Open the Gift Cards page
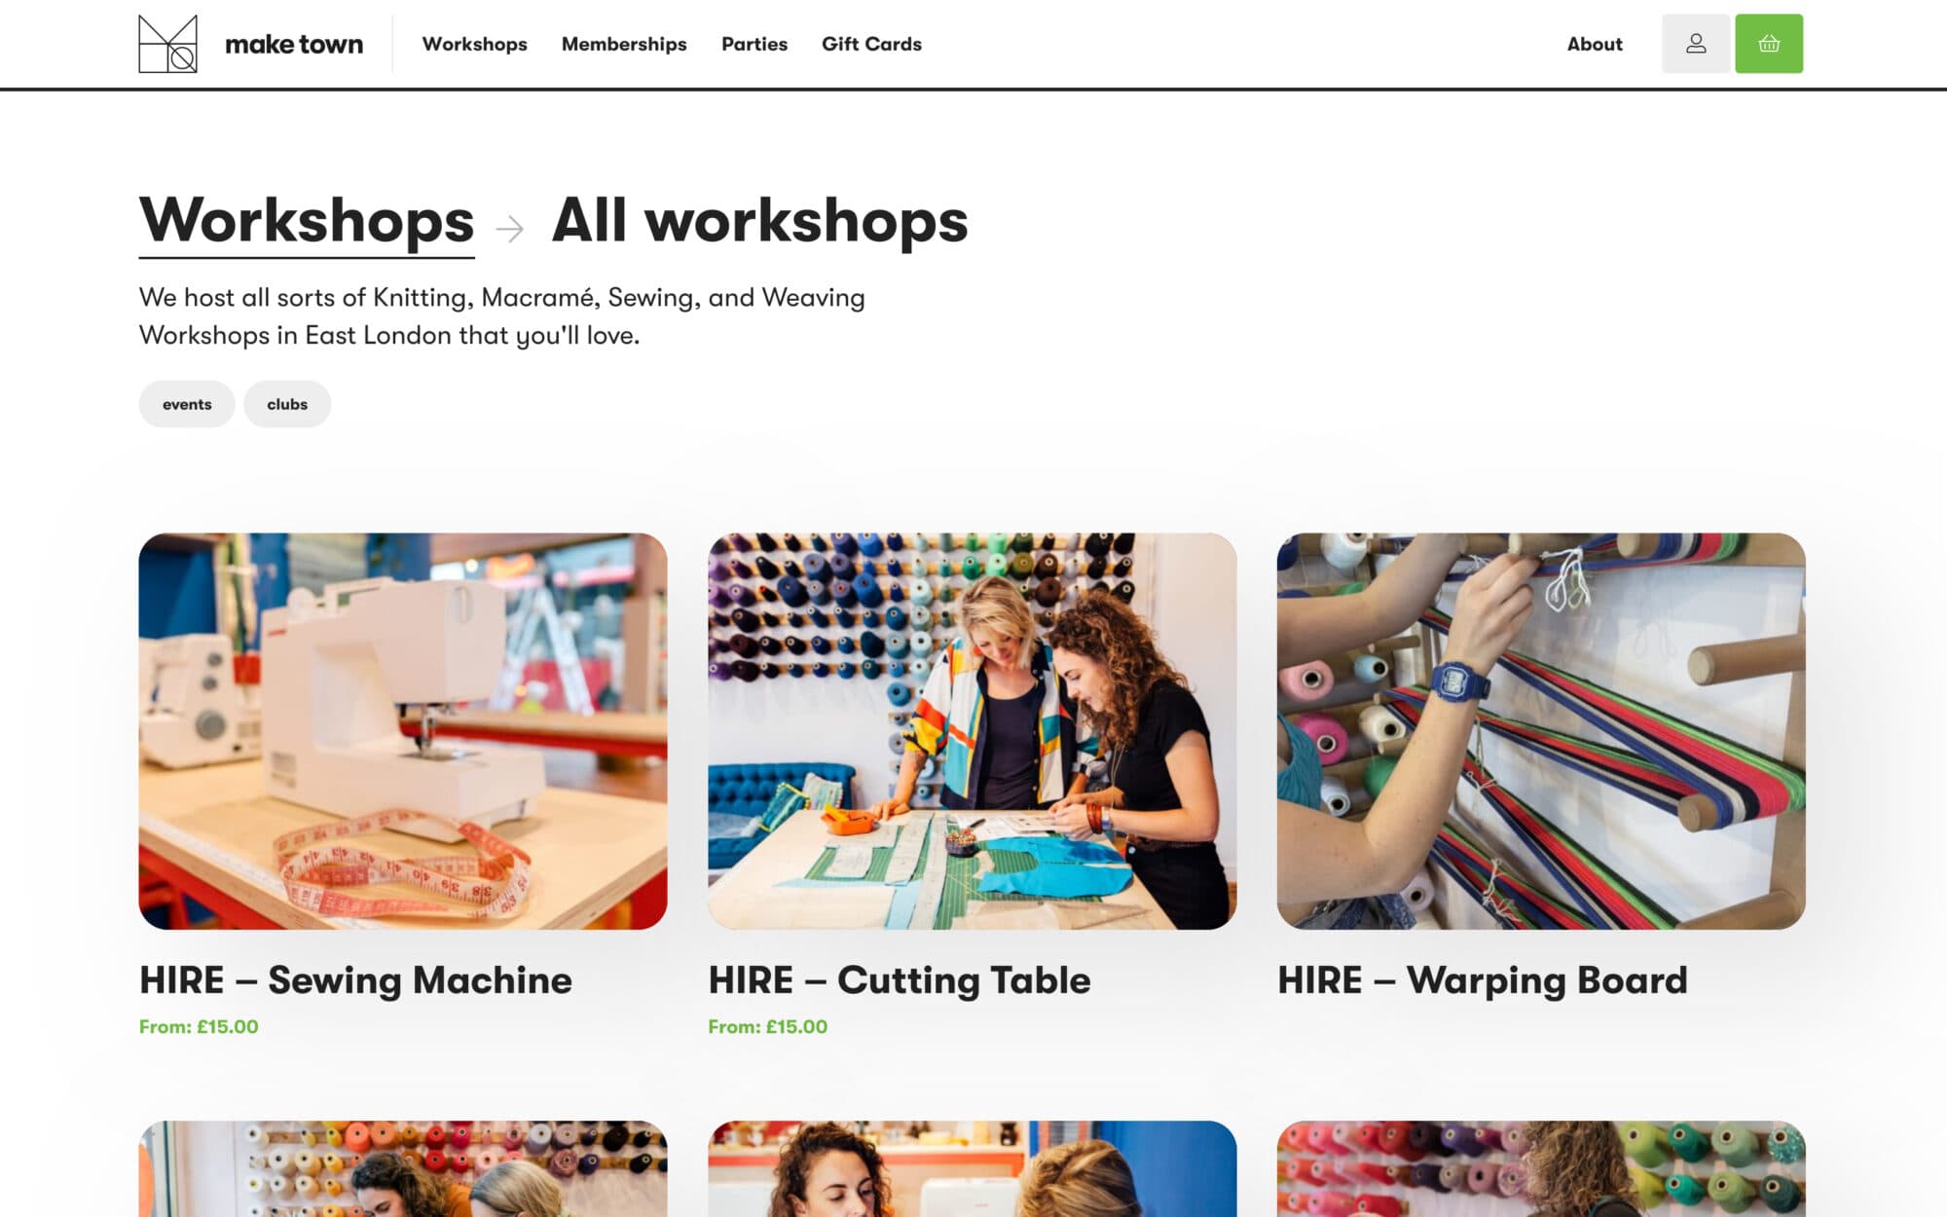The height and width of the screenshot is (1217, 1947). 871,44
